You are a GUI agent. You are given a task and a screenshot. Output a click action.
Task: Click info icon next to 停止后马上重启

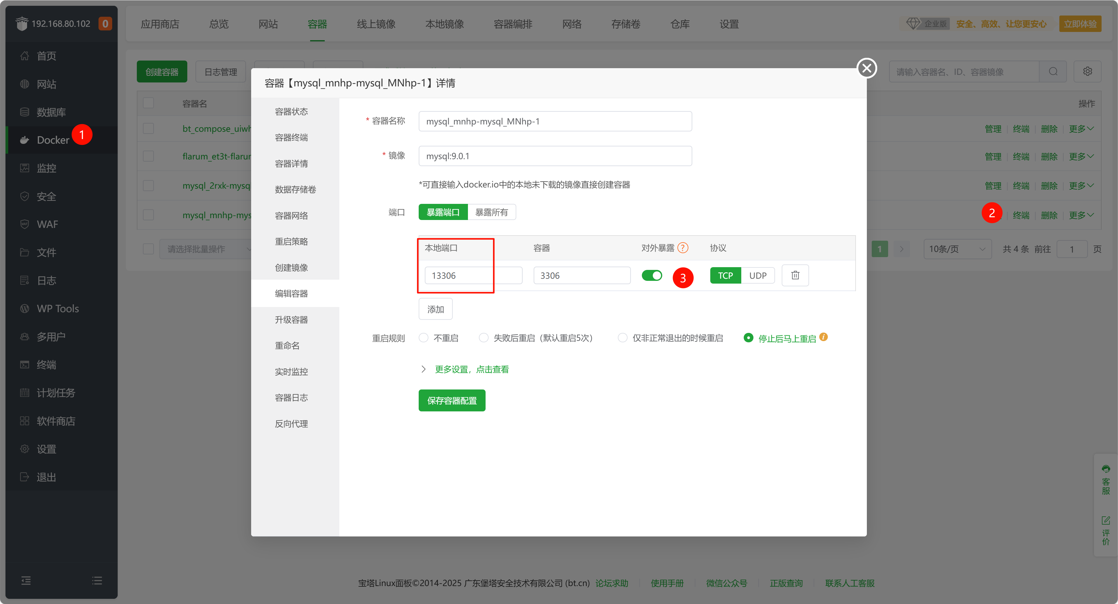823,337
